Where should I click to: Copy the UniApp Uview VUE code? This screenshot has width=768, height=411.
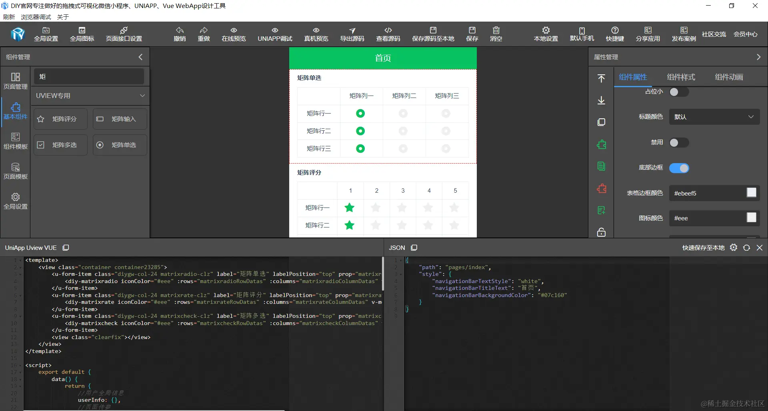pyautogui.click(x=66, y=247)
